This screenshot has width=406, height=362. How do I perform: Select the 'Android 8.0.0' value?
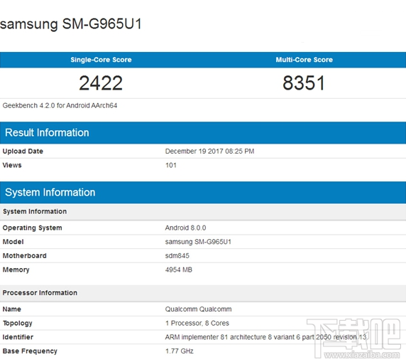tap(186, 228)
